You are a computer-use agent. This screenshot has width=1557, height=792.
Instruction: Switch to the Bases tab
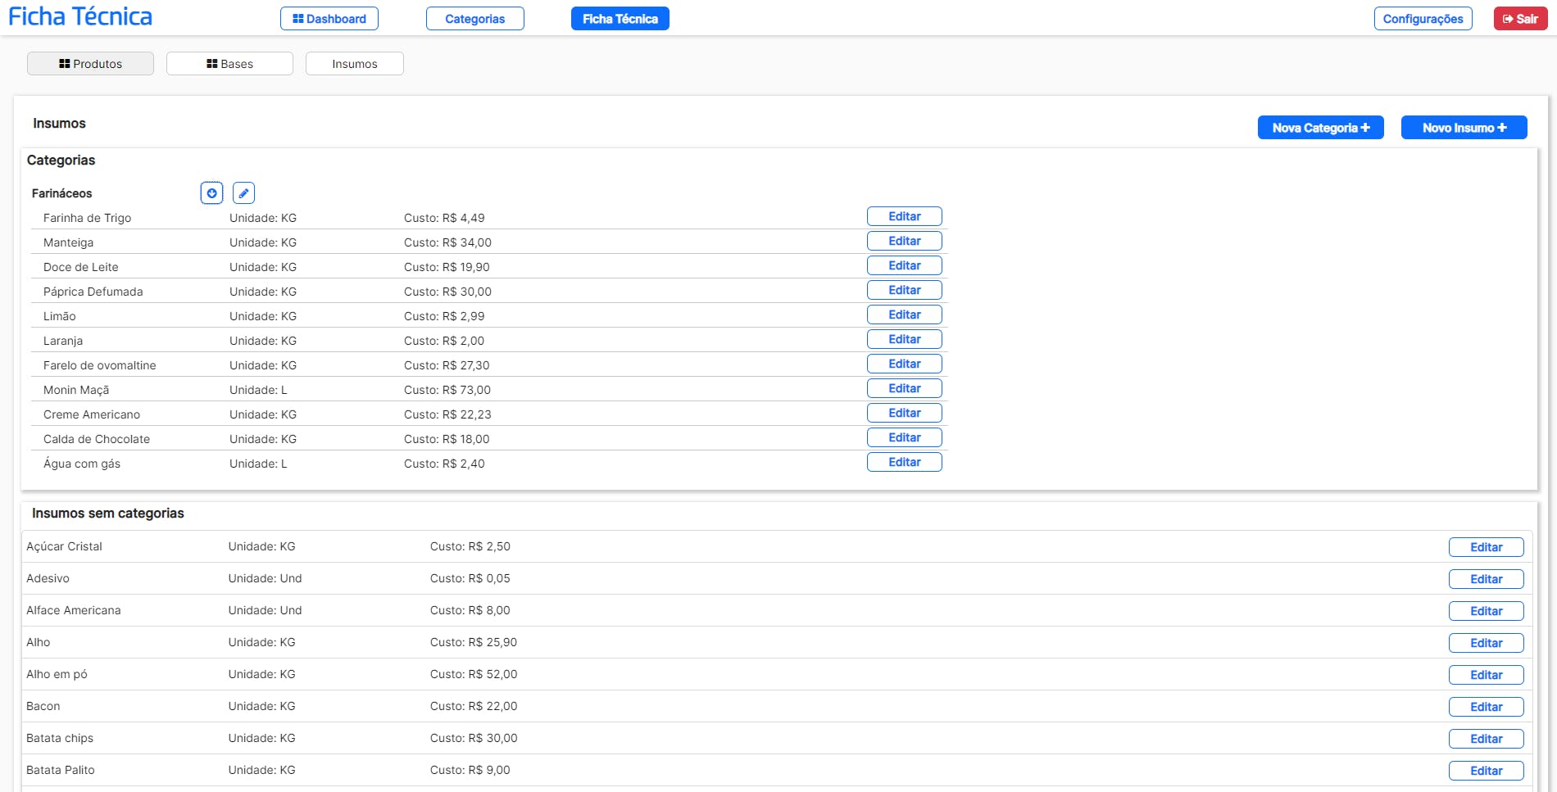point(229,64)
